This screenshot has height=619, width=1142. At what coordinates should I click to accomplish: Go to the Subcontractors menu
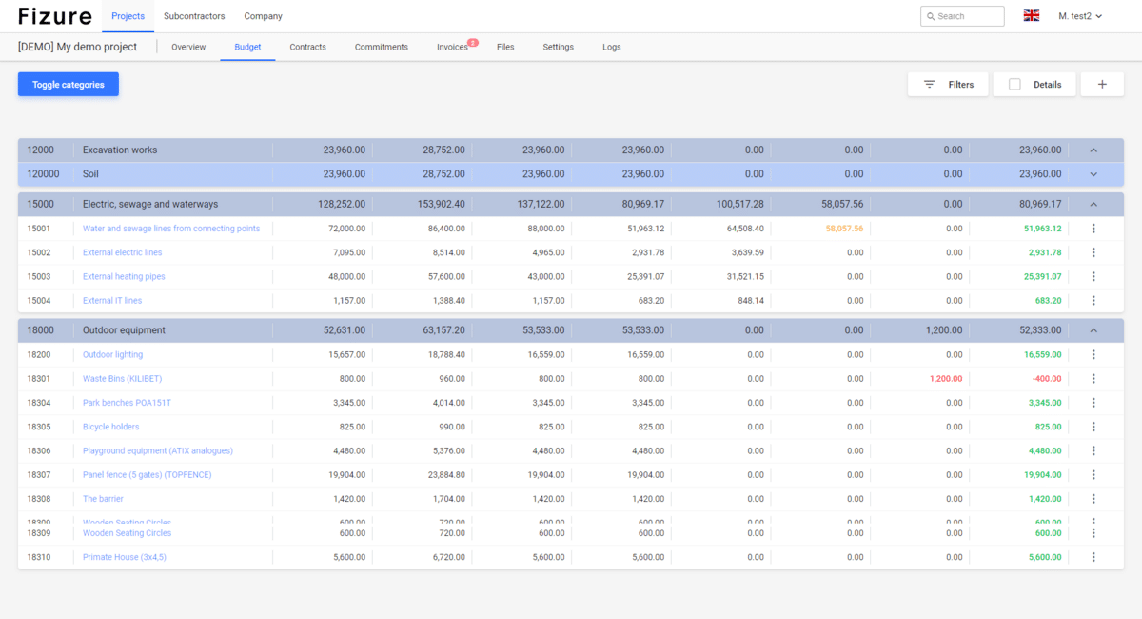pyautogui.click(x=194, y=16)
